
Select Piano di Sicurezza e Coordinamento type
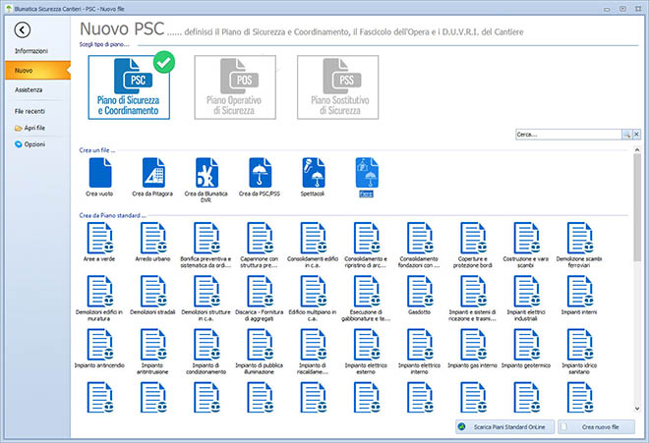[133, 86]
